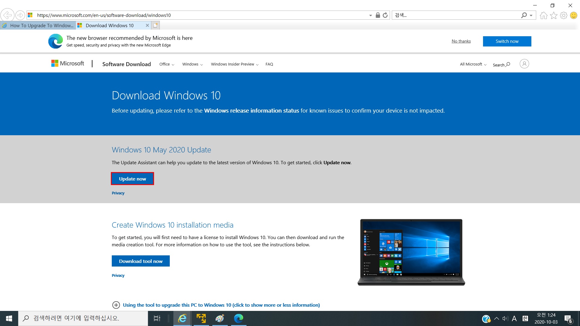
Task: Expand the Office navigation dropdown
Action: [167, 64]
